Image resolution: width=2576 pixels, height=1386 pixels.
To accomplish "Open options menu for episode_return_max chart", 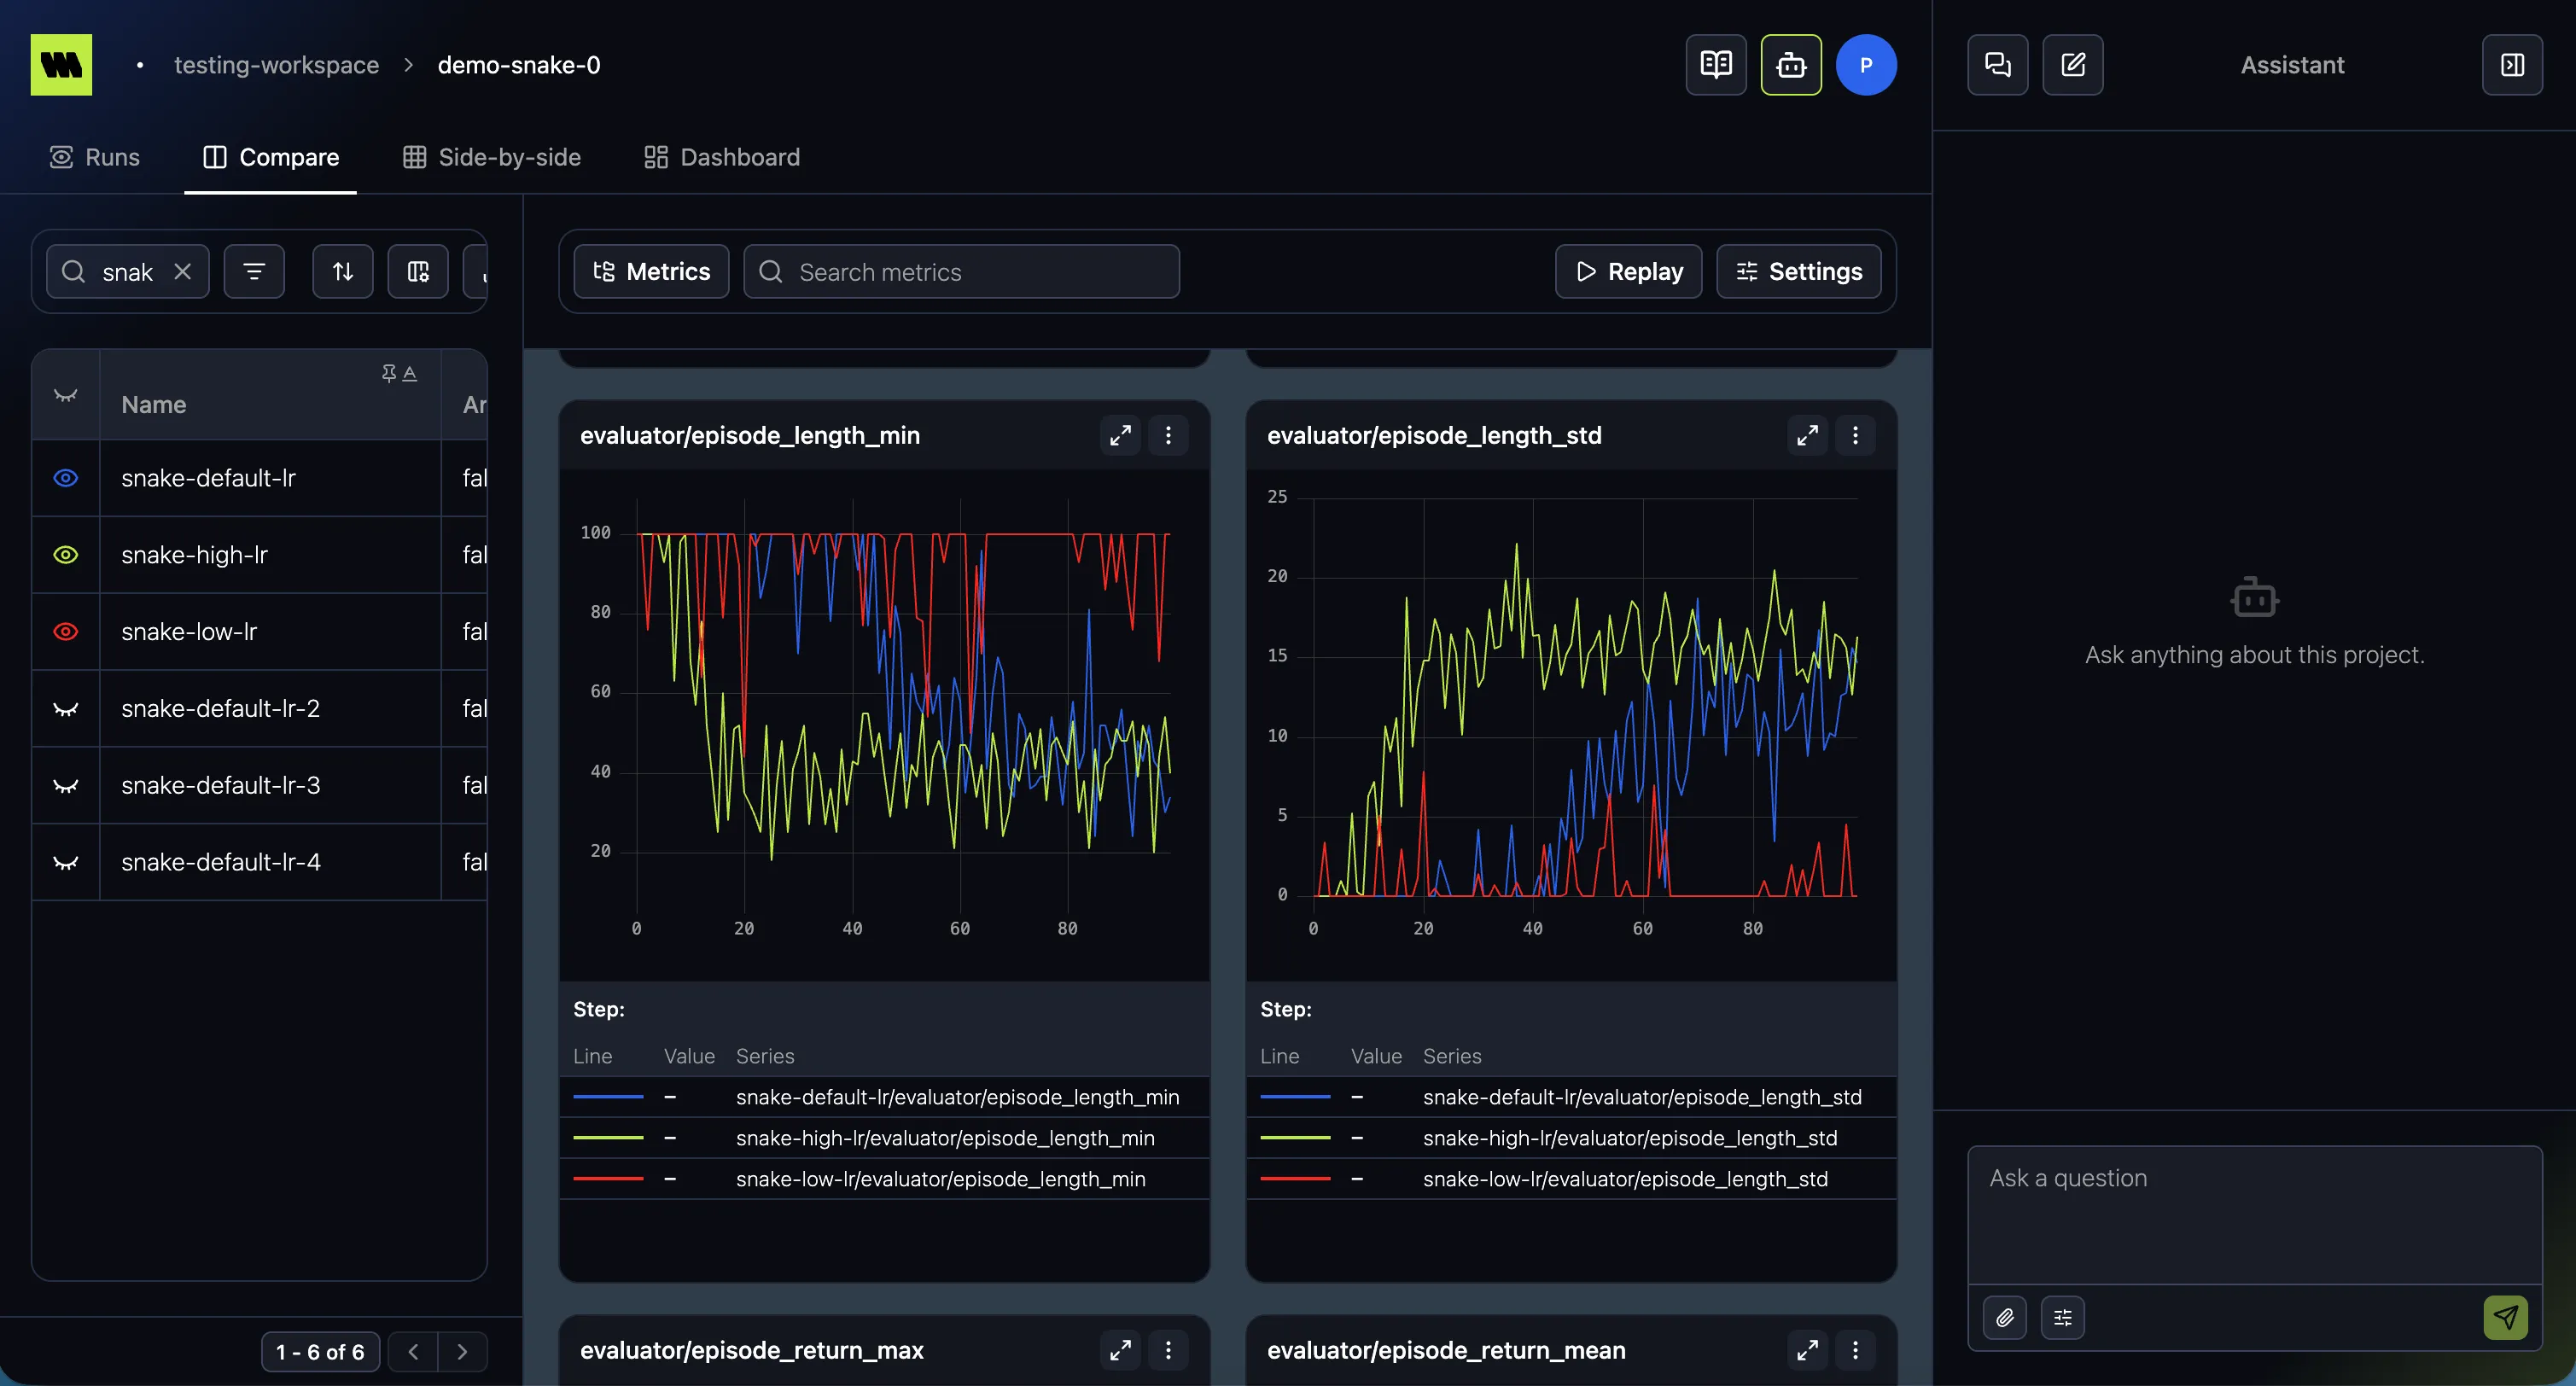I will click(1168, 1350).
